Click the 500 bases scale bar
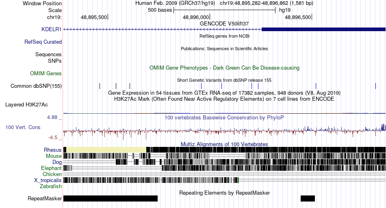This screenshot has height=208, width=386. pyautogui.click(x=225, y=10)
